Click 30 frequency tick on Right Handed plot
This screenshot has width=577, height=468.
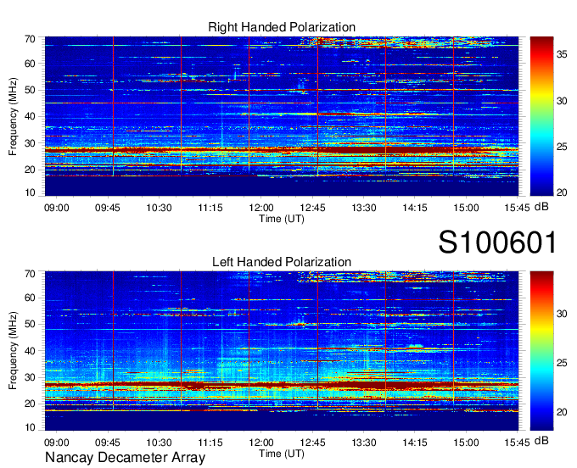[x=30, y=143]
